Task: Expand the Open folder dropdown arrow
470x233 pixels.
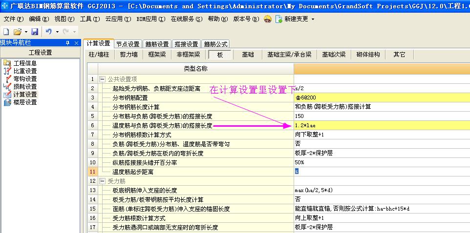Action: (x=26, y=32)
